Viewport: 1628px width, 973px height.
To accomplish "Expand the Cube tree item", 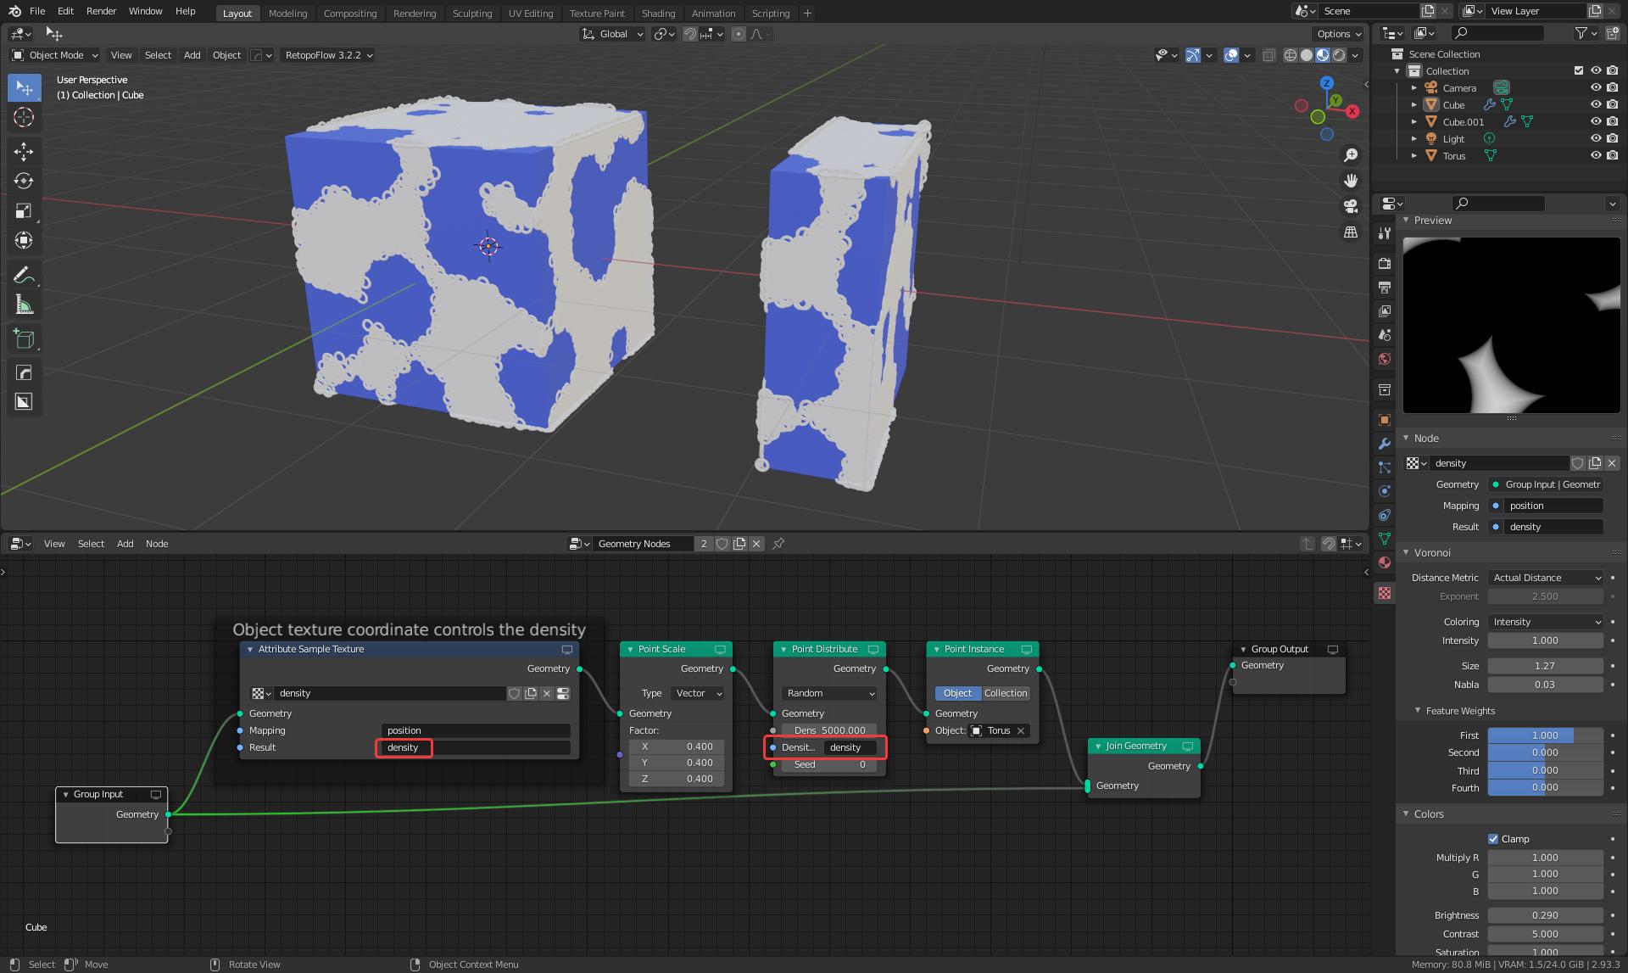I will coord(1413,104).
